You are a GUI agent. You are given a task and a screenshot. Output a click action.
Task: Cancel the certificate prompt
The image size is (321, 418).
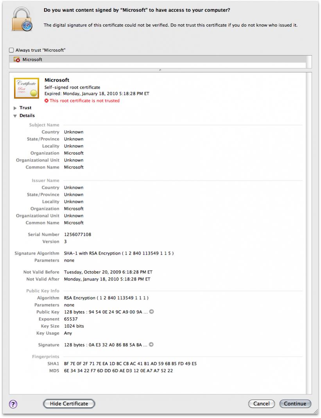click(x=261, y=404)
